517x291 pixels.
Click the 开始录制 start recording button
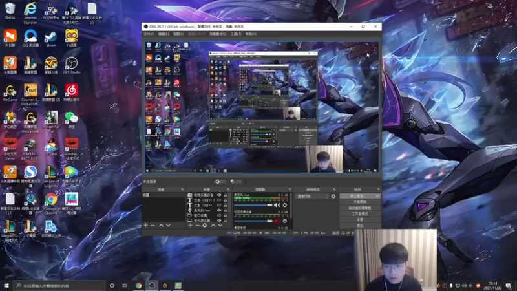[x=360, y=202]
